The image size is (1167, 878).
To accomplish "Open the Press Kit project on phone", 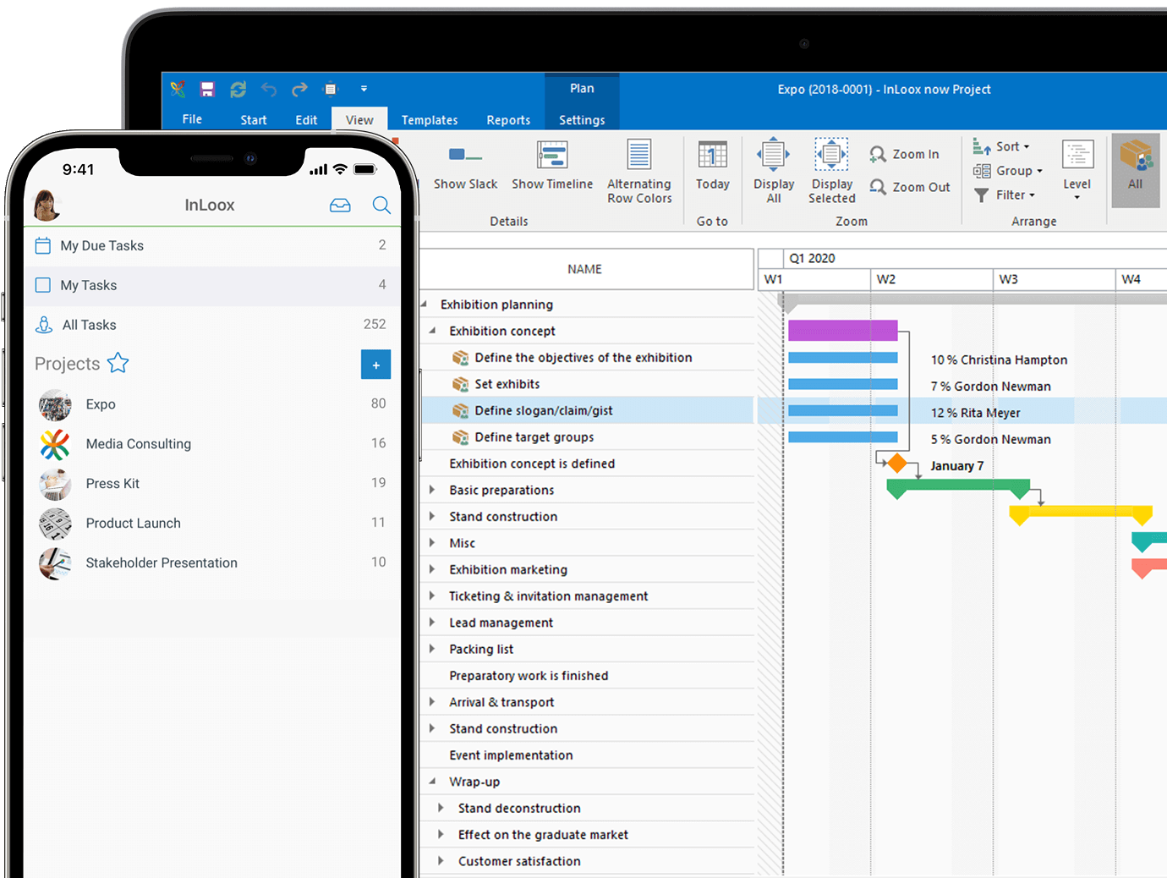I will [211, 484].
